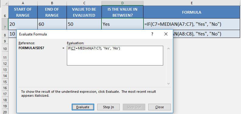Screen dimensions: 241x114
Task: Select column B header
Action: (x=52, y=3)
